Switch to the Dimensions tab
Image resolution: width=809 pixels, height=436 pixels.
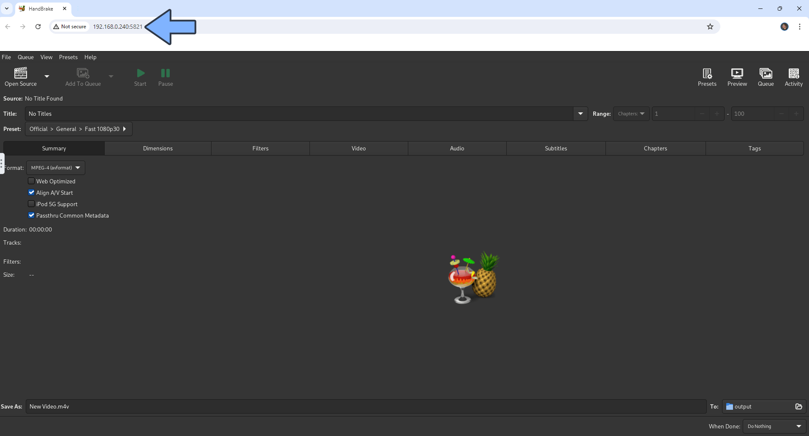click(158, 148)
